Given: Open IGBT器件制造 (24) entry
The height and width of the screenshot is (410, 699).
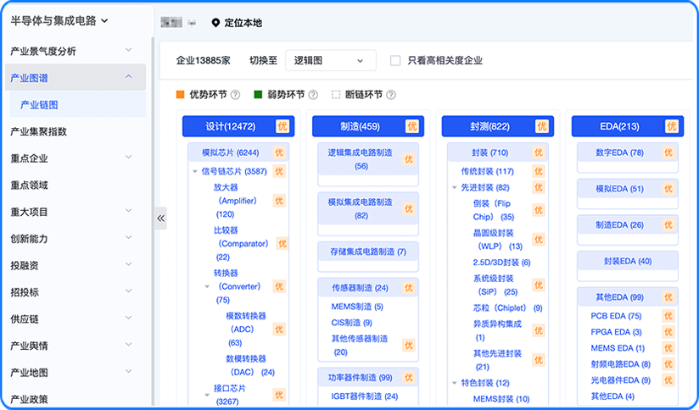Looking at the screenshot, I should (365, 396).
